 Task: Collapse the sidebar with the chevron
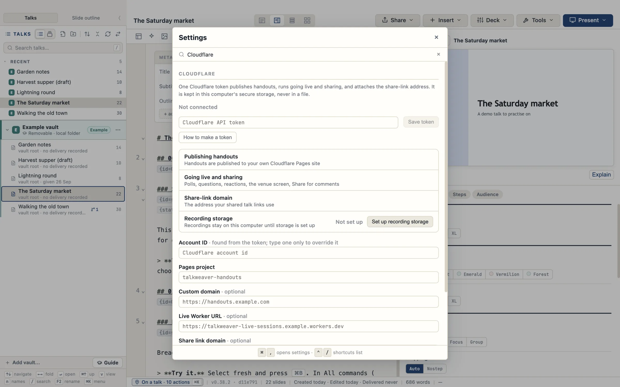(119, 18)
